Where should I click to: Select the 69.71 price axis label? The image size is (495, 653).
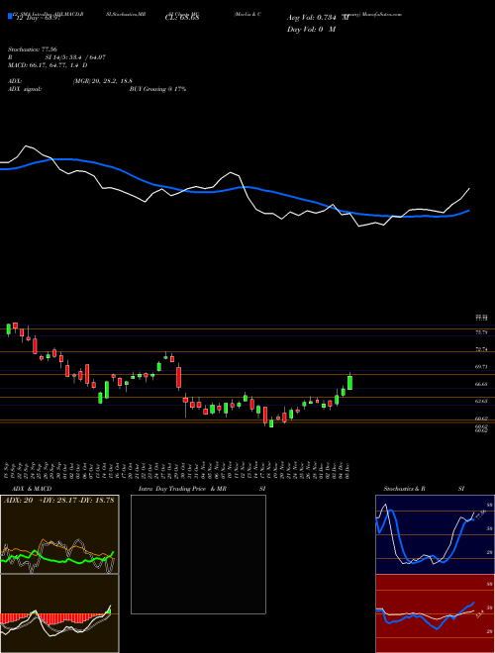point(481,367)
